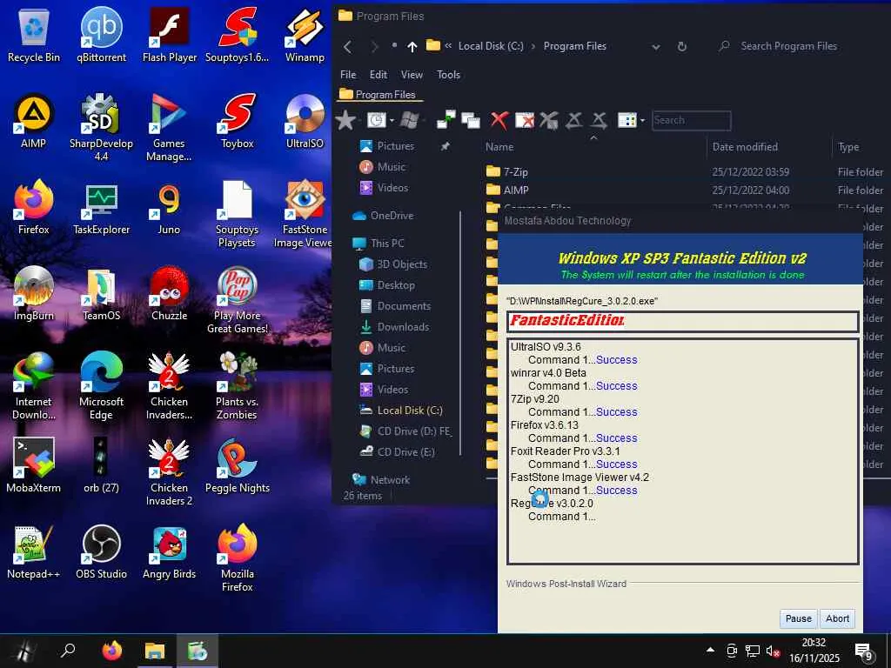The width and height of the screenshot is (891, 668).
Task: Sort by the Name column header
Action: click(499, 146)
